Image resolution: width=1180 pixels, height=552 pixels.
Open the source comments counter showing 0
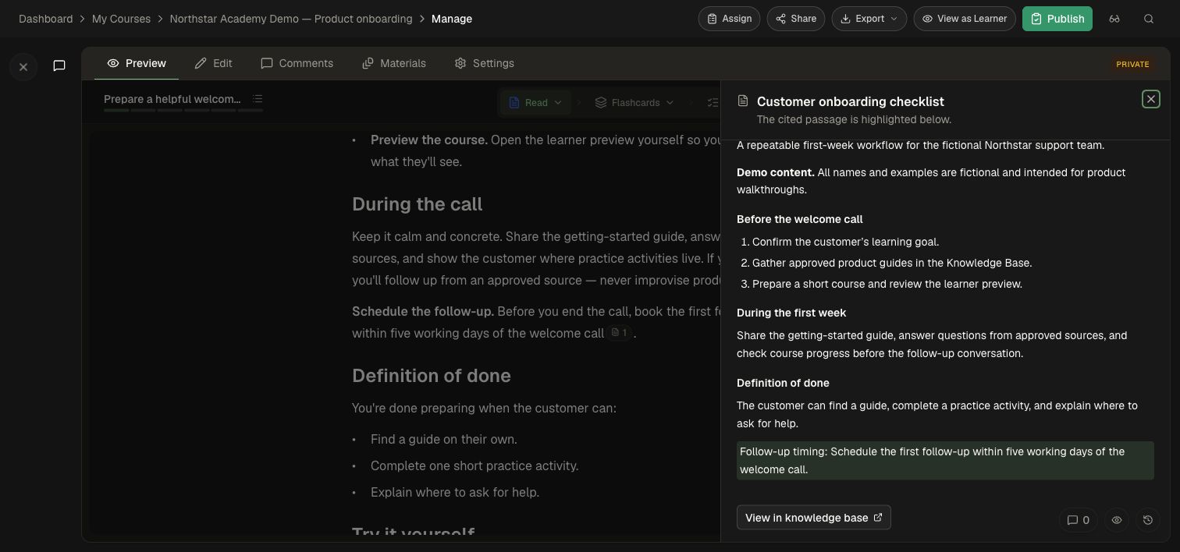click(1079, 520)
